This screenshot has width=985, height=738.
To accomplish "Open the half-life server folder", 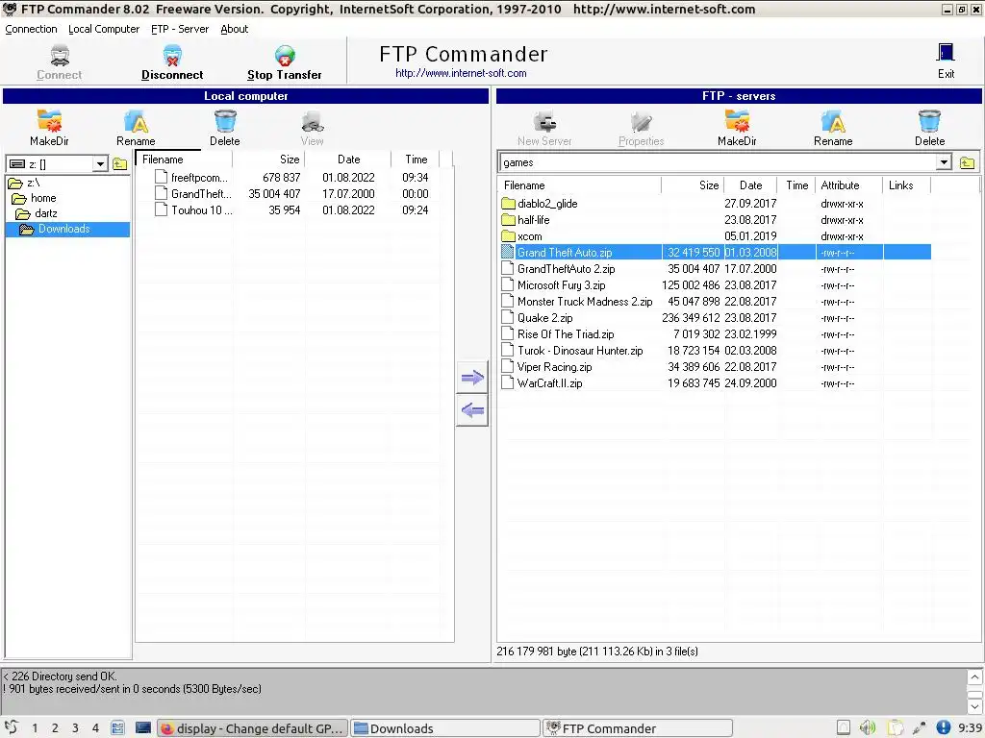I will click(533, 220).
